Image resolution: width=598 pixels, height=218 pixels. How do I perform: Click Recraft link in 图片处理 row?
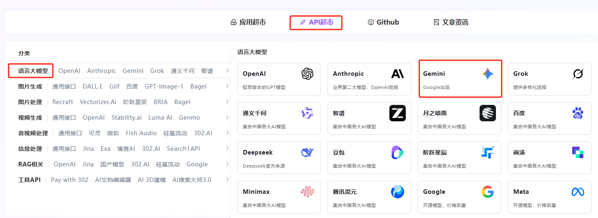63,102
